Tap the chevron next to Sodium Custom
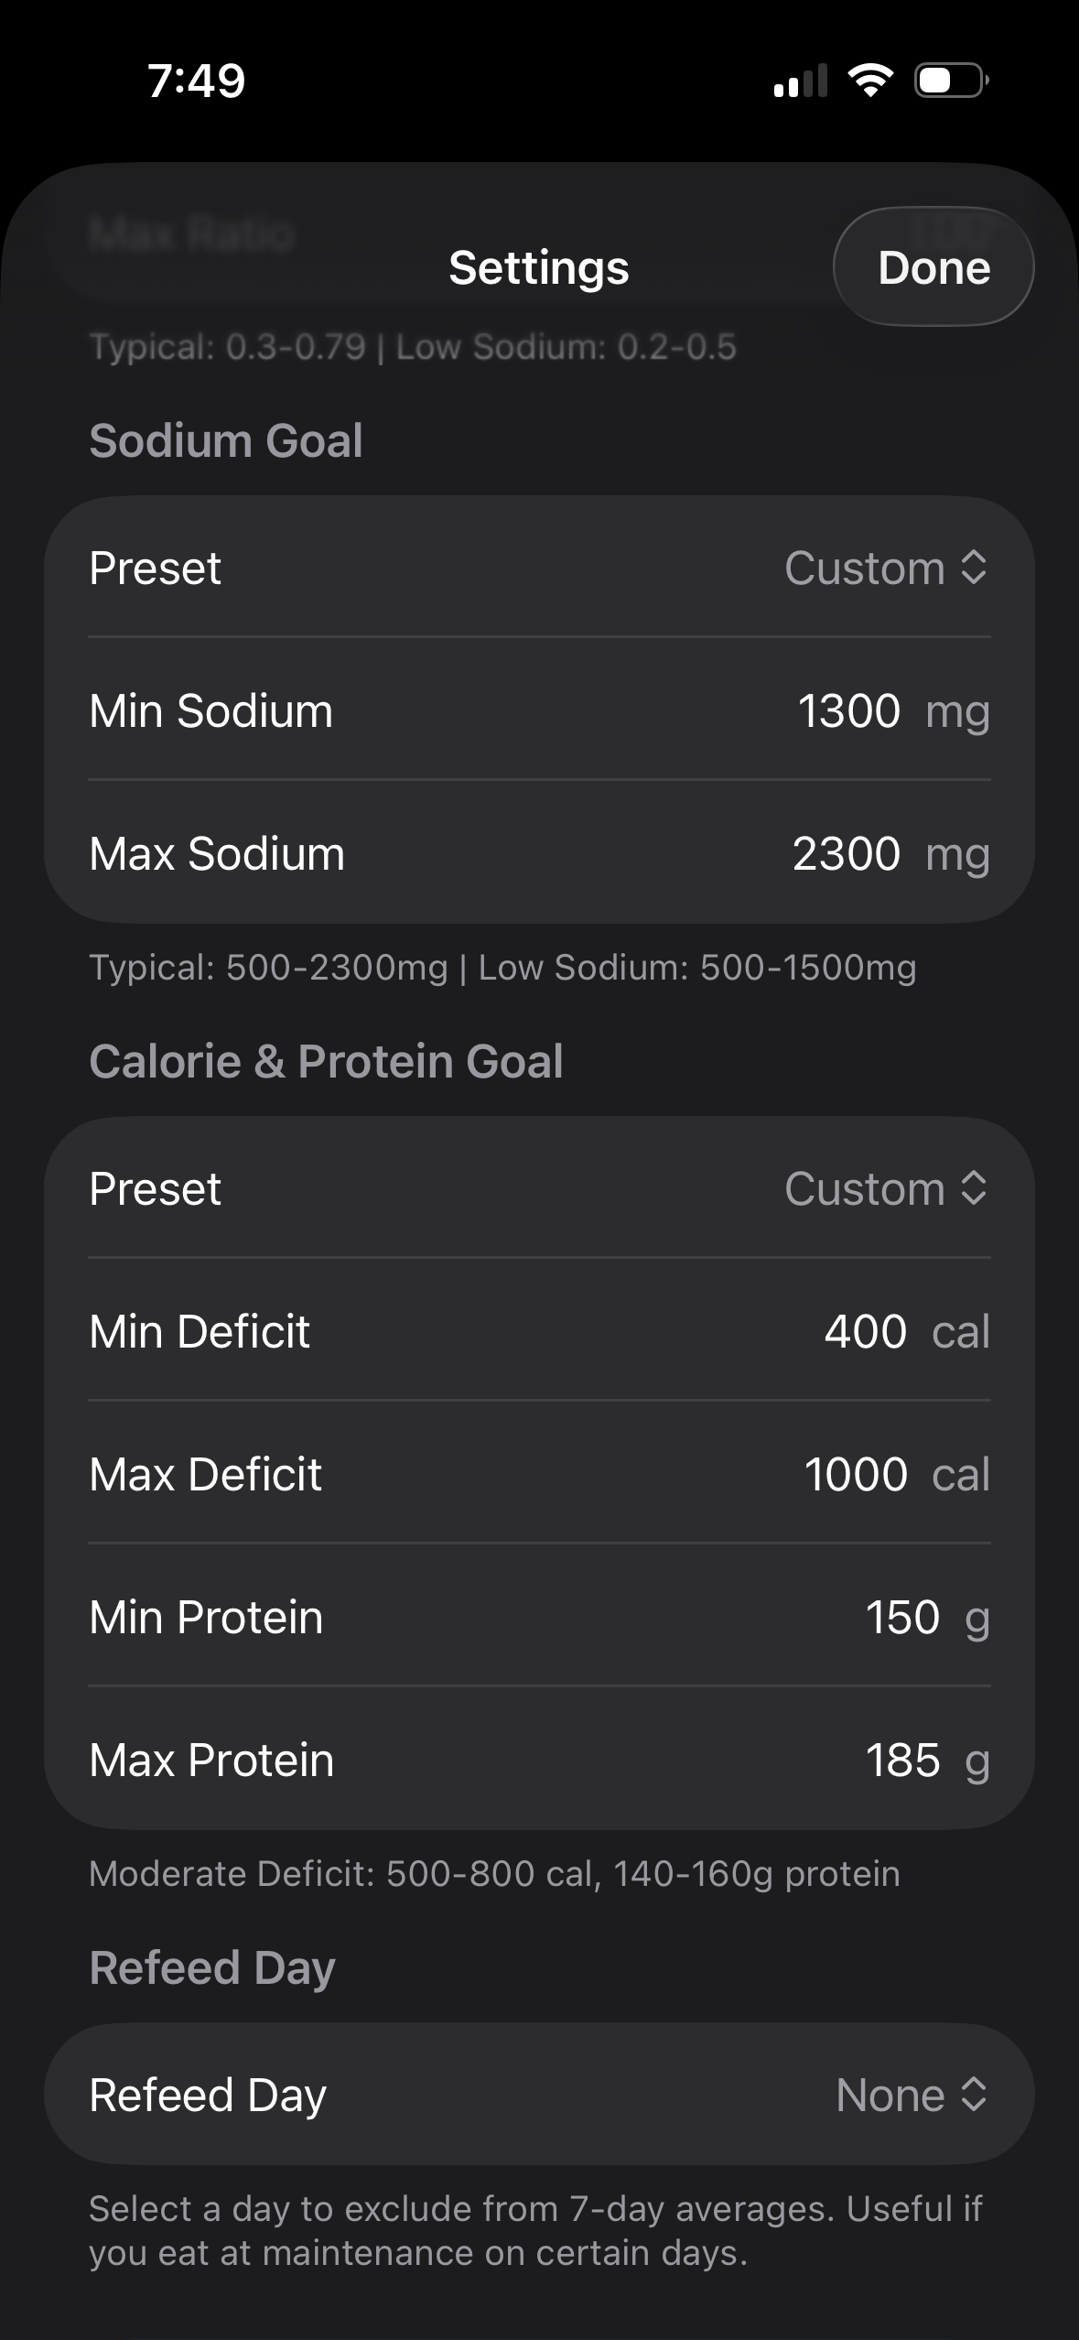The width and height of the screenshot is (1079, 2340). click(975, 568)
